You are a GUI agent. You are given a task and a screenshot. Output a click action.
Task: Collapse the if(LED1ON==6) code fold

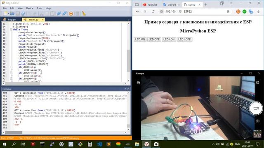11,79
